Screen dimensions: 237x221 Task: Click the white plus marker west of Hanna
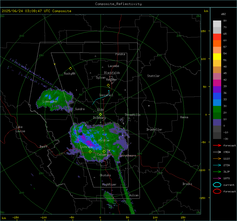(x=149, y=106)
